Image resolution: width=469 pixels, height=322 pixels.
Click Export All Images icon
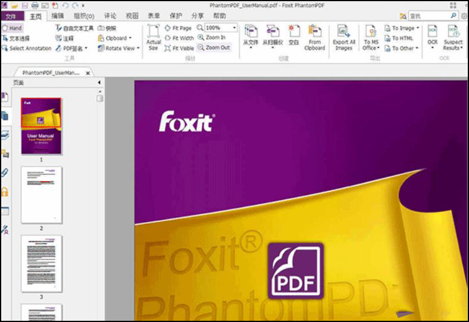tap(343, 36)
